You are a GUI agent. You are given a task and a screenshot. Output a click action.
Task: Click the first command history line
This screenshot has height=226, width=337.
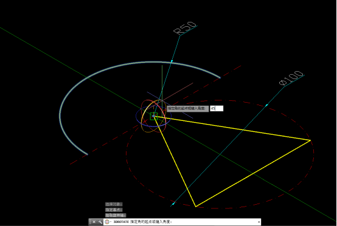coord(114,204)
